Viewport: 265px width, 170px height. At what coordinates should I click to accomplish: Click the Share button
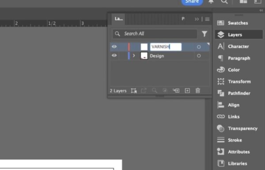tap(192, 2)
